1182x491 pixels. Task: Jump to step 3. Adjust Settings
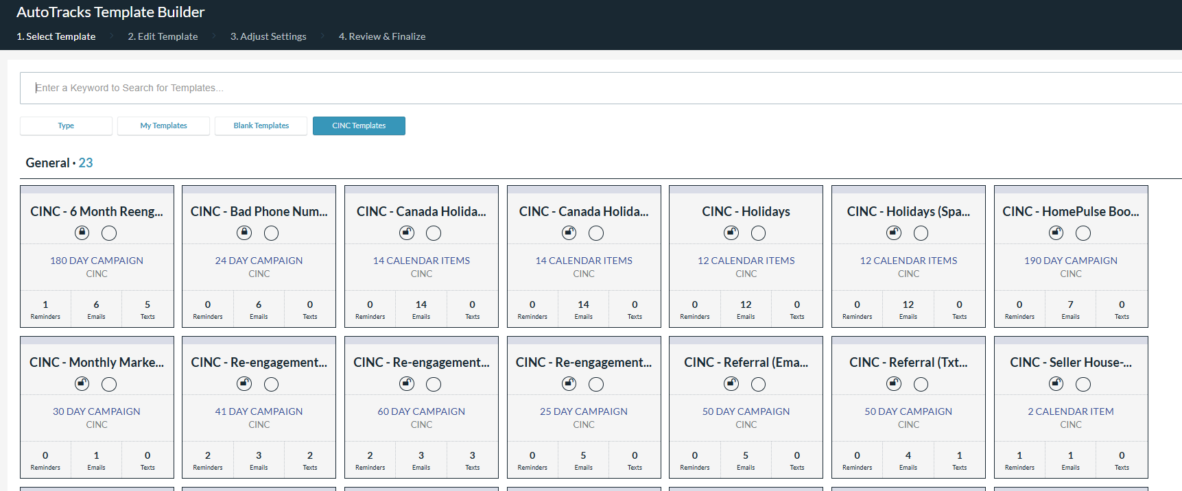click(x=268, y=36)
